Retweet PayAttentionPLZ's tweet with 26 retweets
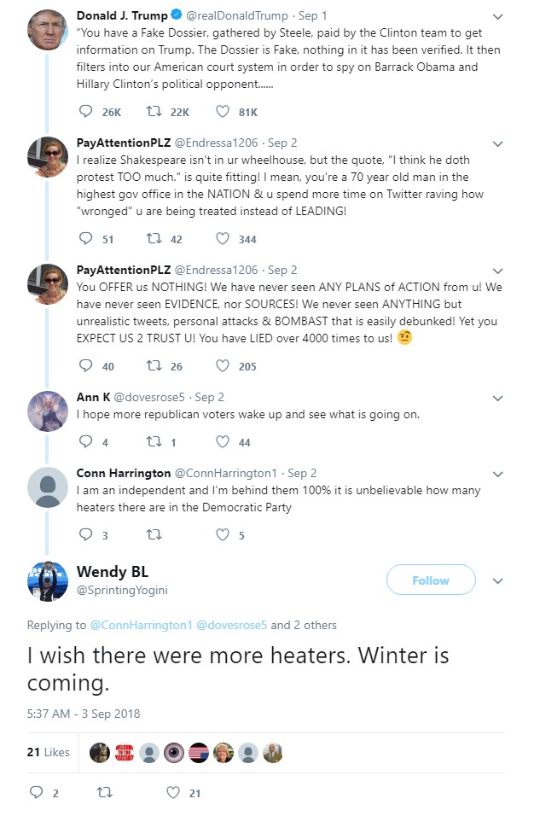This screenshot has height=822, width=534. [x=154, y=366]
